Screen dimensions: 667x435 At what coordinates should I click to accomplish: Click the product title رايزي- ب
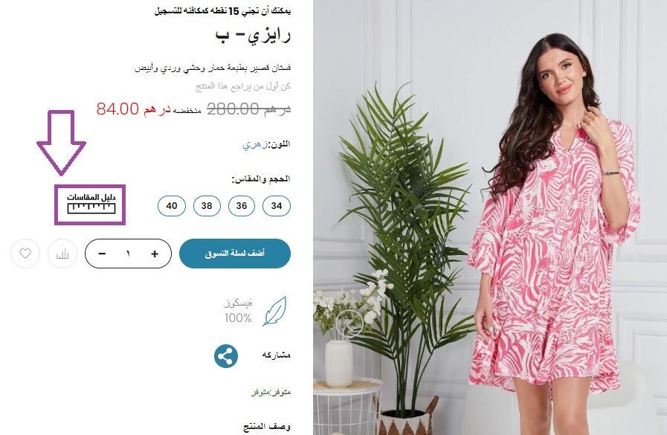(x=253, y=36)
